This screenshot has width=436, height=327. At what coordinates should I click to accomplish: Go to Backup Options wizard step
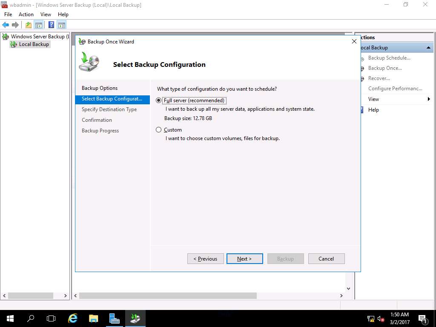coord(100,88)
